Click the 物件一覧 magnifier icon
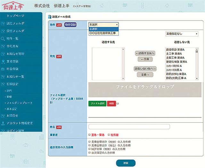Screen dimensions: 205x168 pos(3,38)
